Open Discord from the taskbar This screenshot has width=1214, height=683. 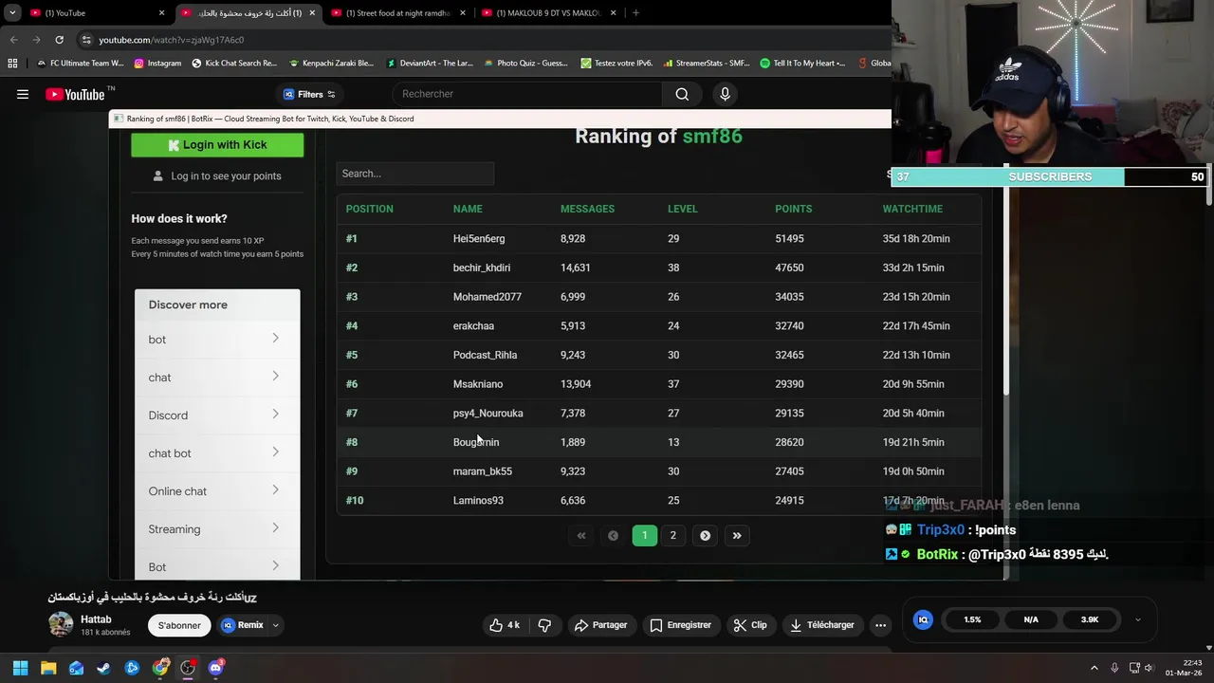click(x=215, y=668)
